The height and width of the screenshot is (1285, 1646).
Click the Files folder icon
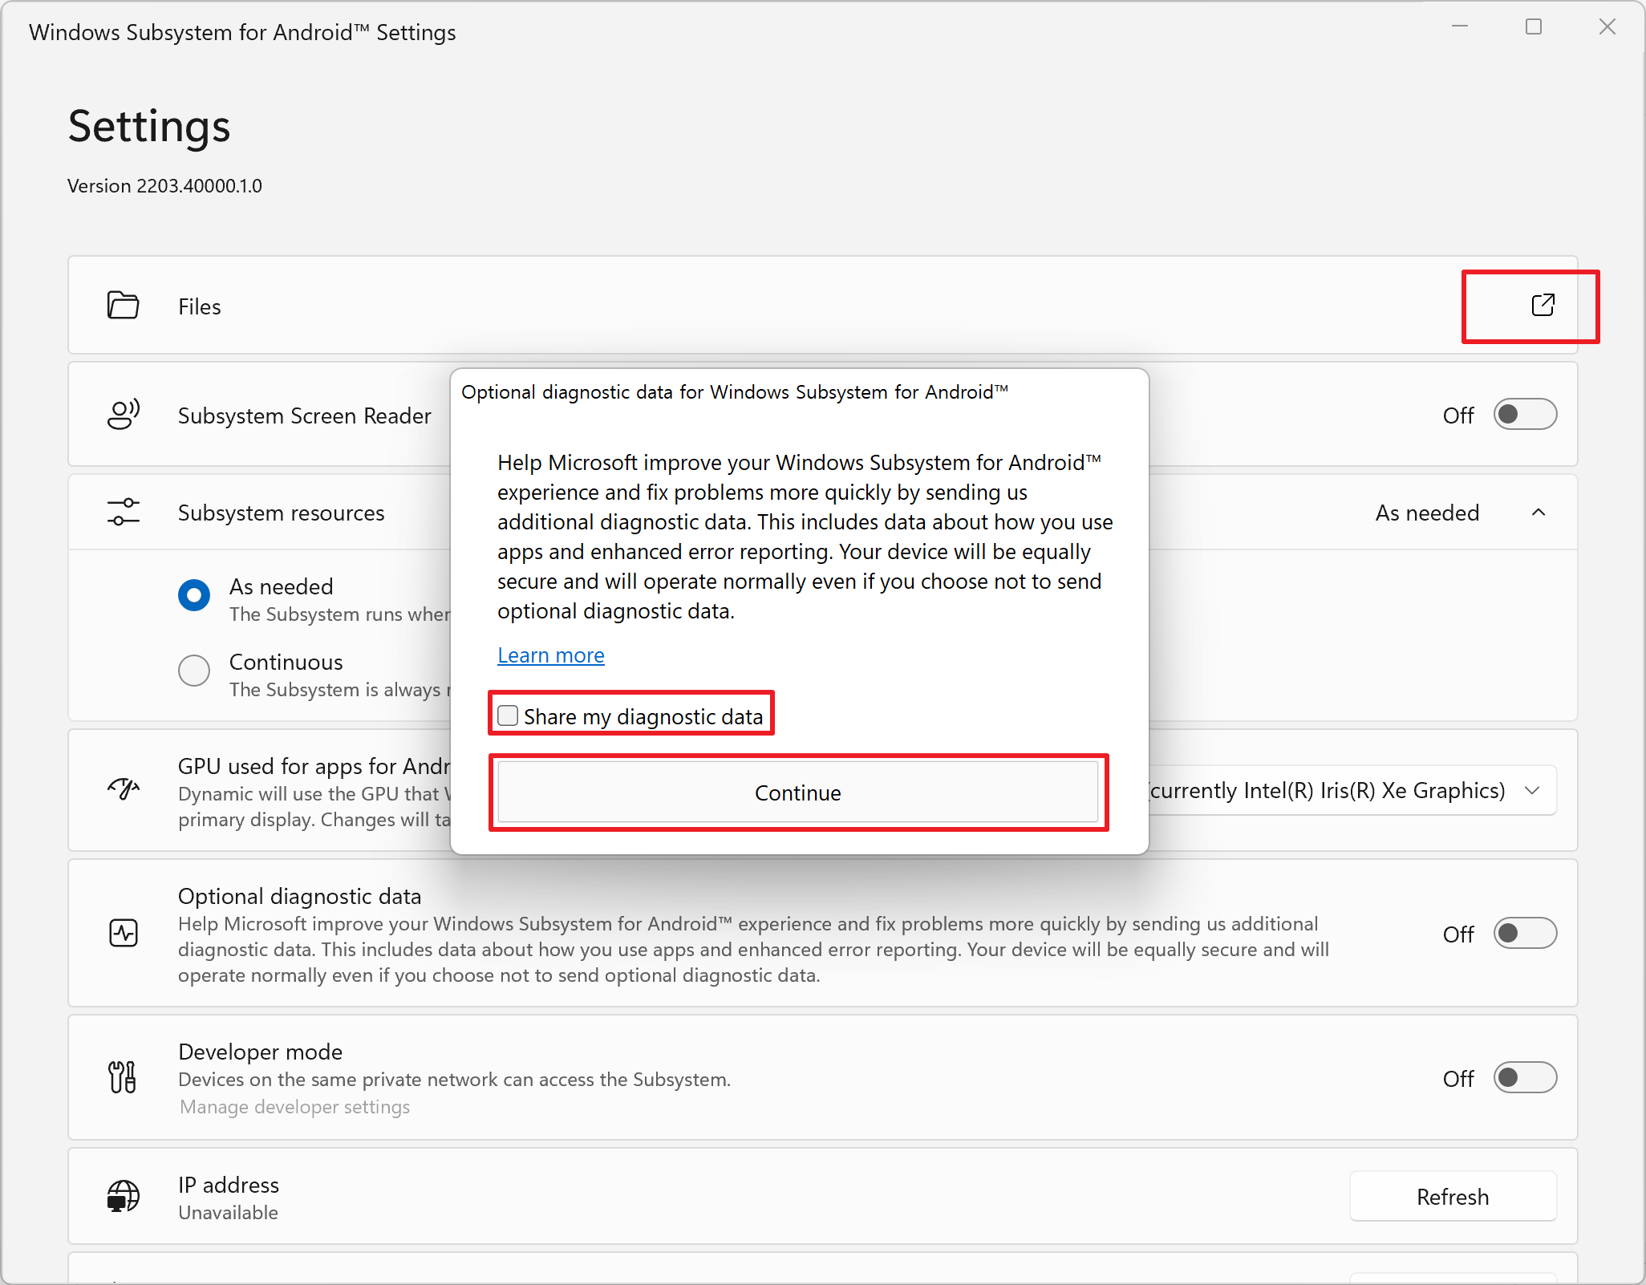click(124, 306)
